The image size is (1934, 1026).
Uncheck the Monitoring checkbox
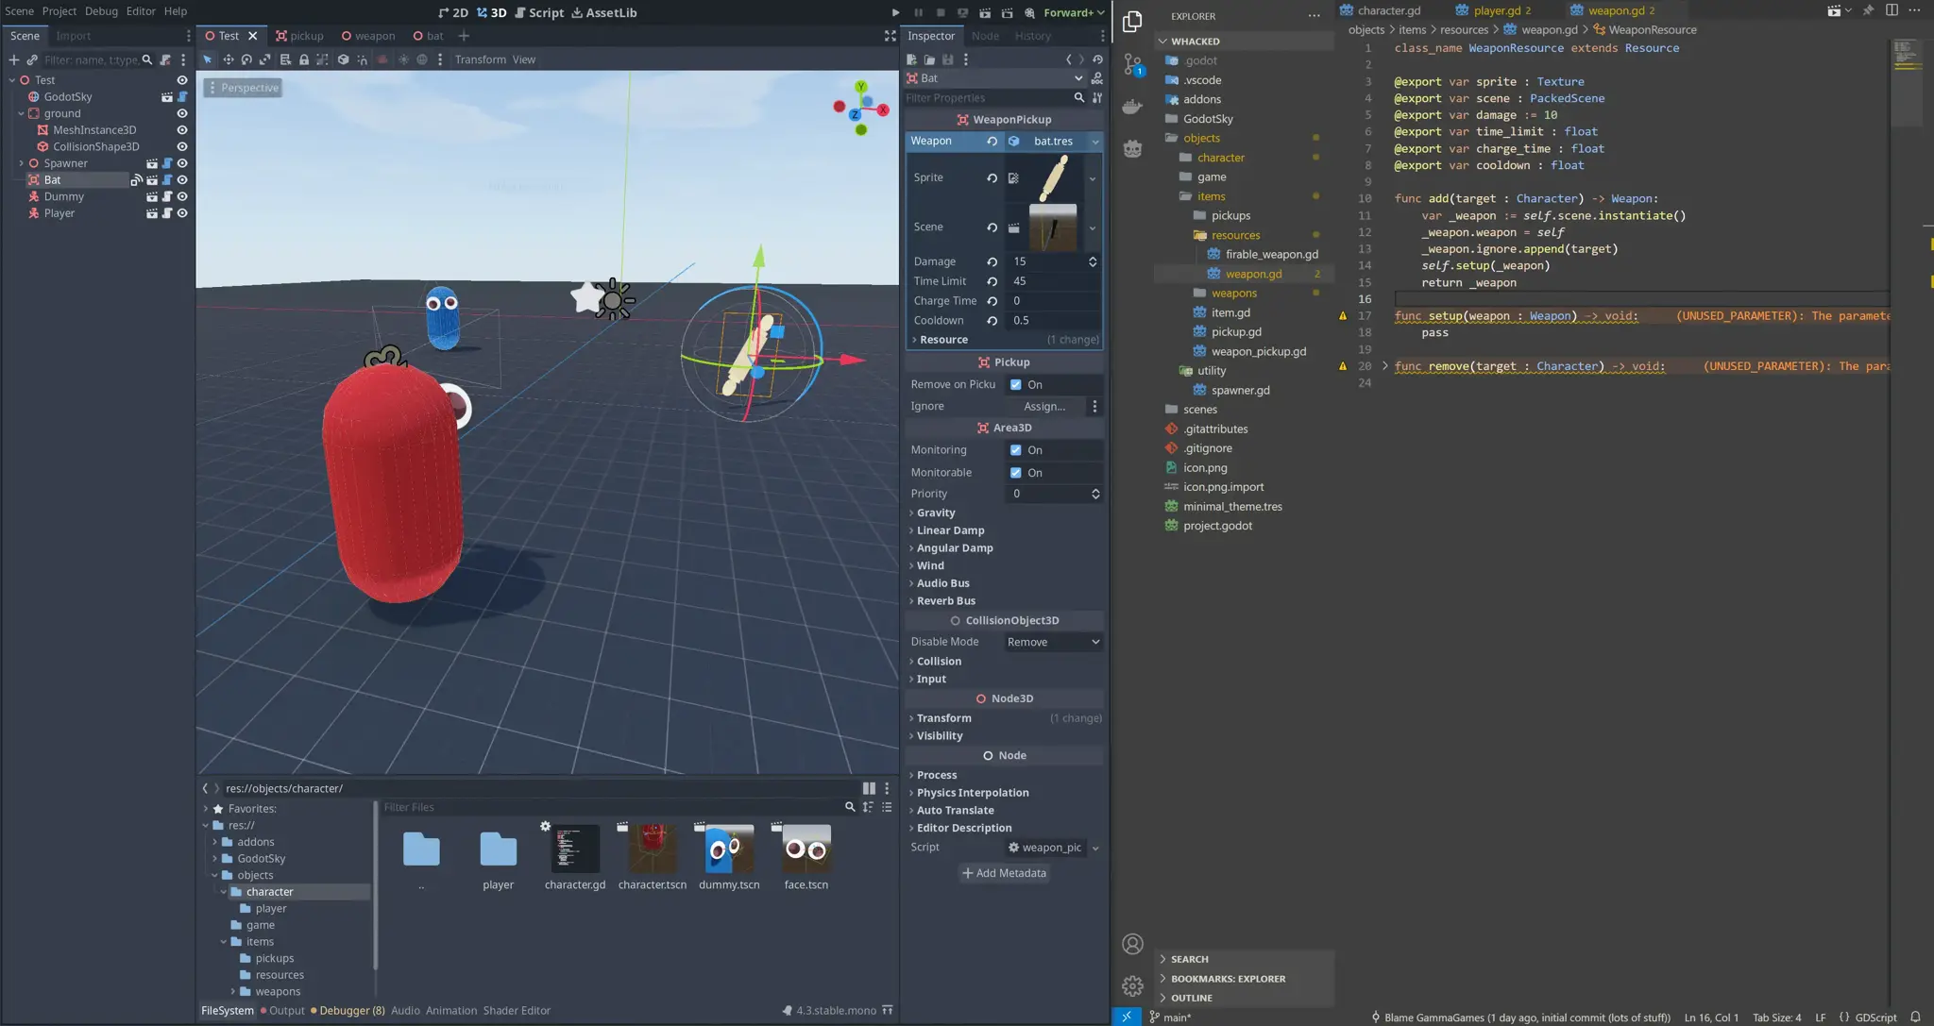[1015, 450]
